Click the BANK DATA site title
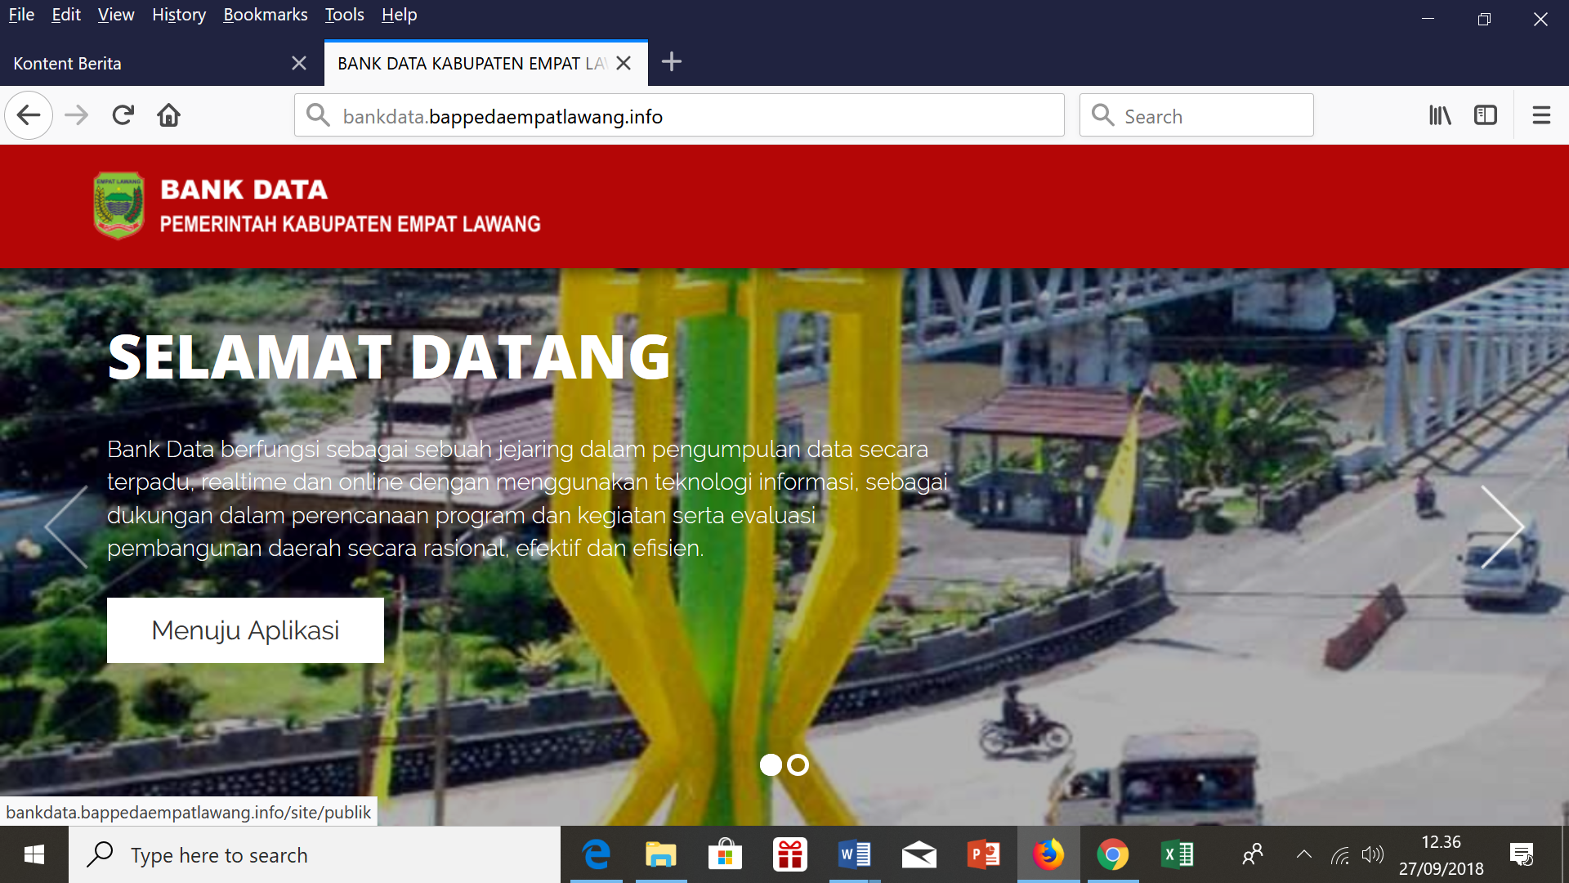 [244, 190]
